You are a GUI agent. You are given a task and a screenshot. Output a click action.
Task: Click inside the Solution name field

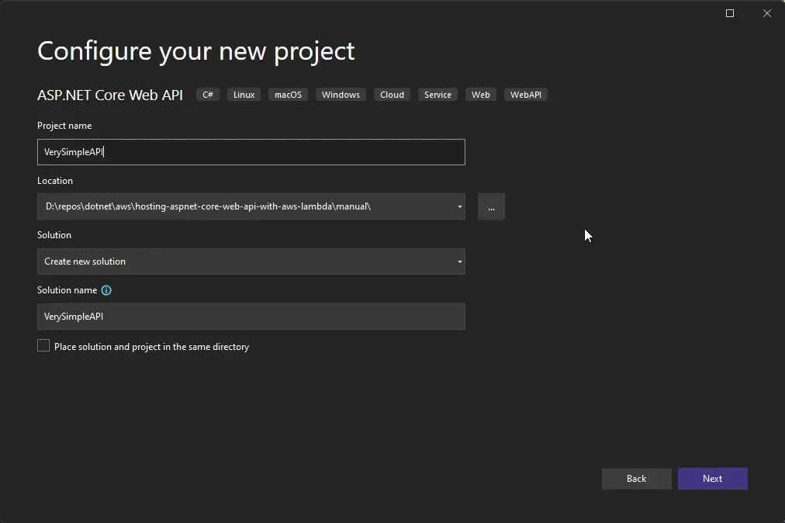pyautogui.click(x=233, y=317)
